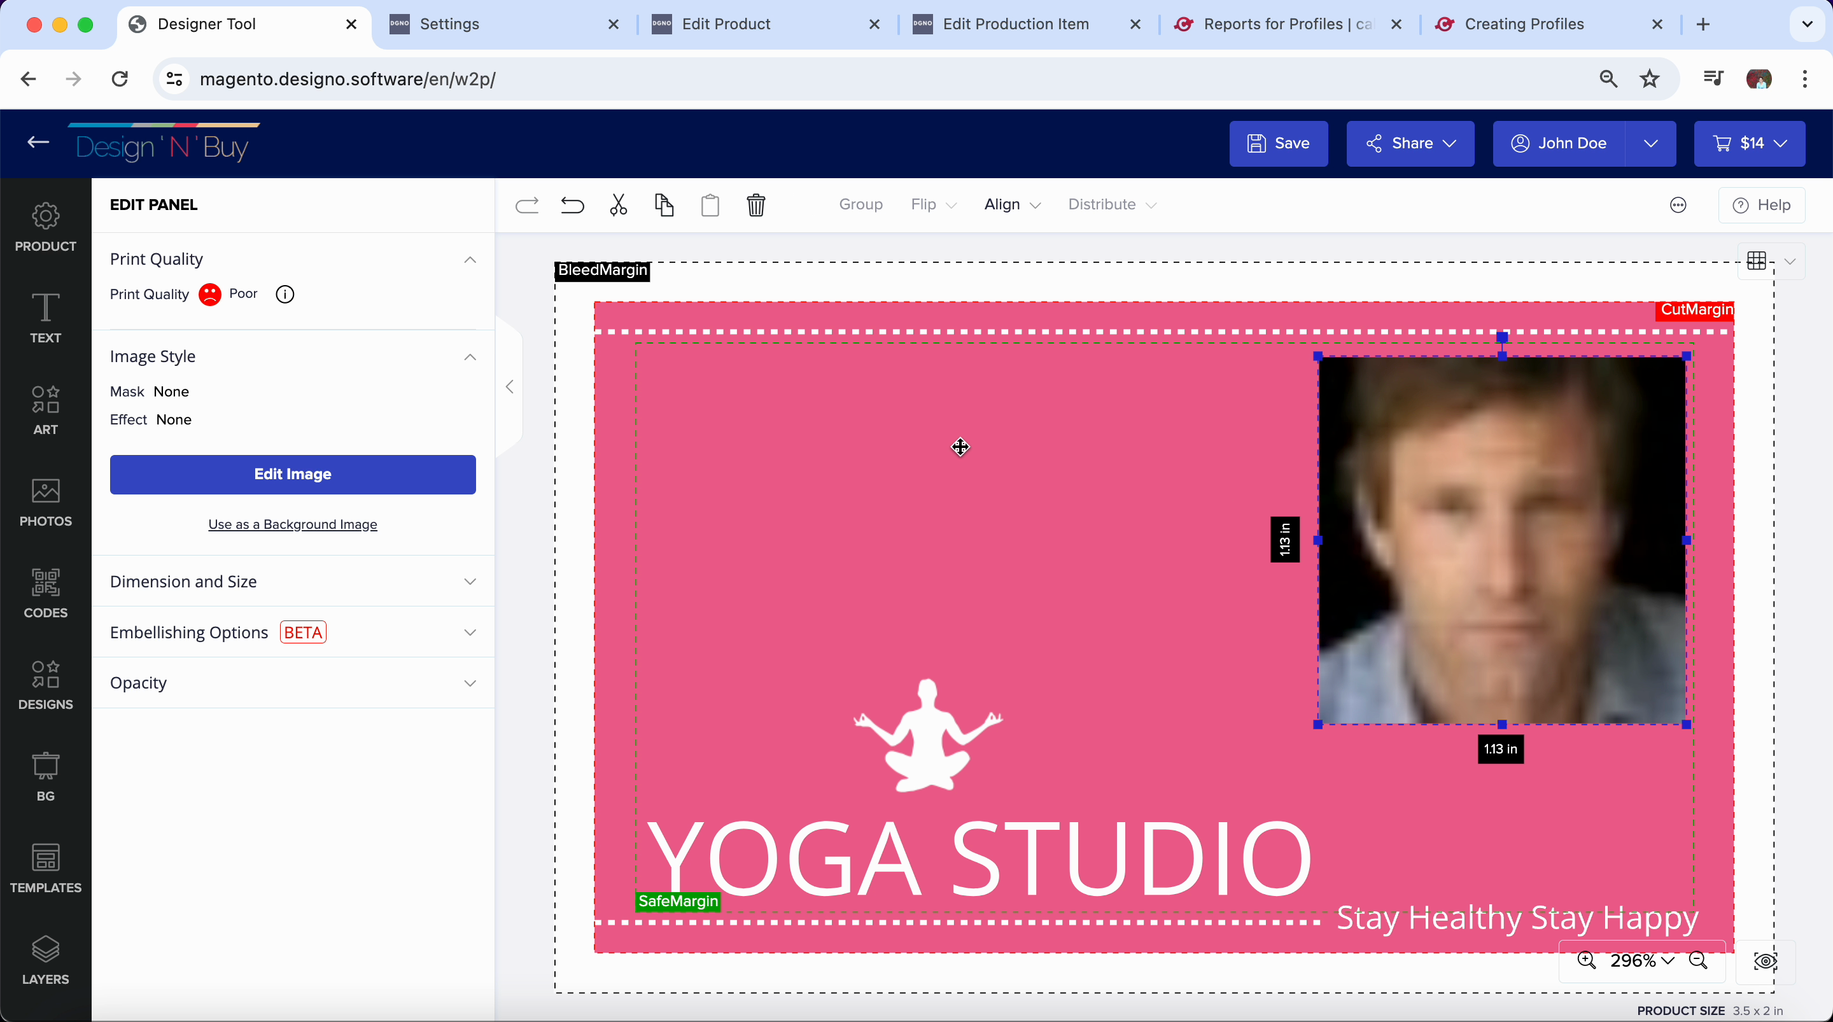Click Use as a Background Image link
Viewport: 1833px width, 1022px height.
(293, 524)
